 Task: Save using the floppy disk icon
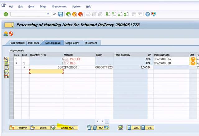61,14
